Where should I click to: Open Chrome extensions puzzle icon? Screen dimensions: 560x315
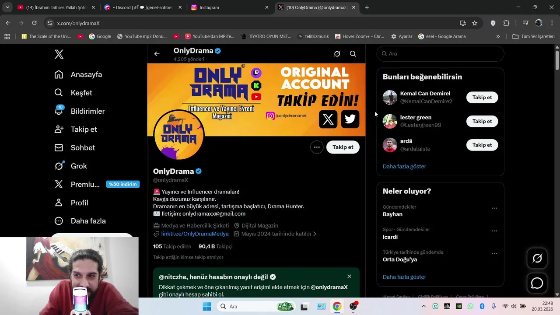506,23
